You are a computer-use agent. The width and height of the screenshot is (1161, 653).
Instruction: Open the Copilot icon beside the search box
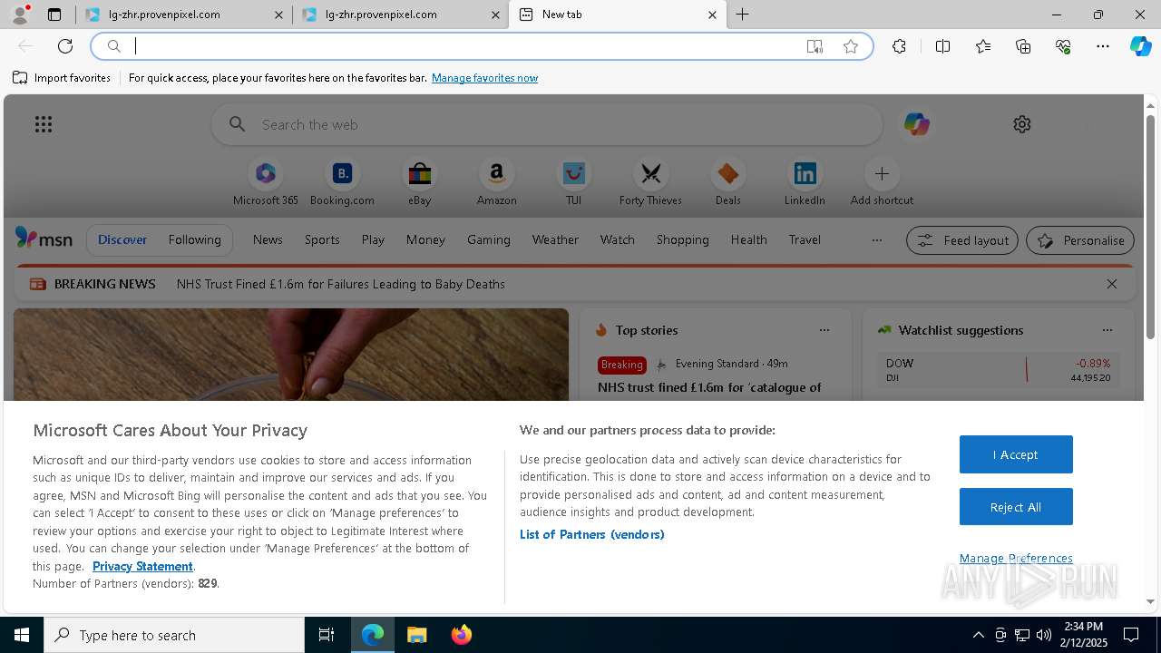coord(916,124)
